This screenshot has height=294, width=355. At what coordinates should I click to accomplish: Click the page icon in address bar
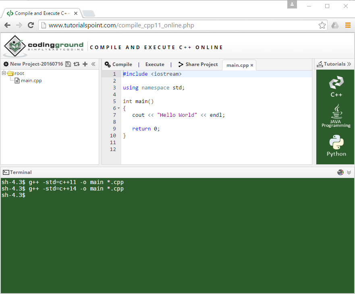(44, 25)
